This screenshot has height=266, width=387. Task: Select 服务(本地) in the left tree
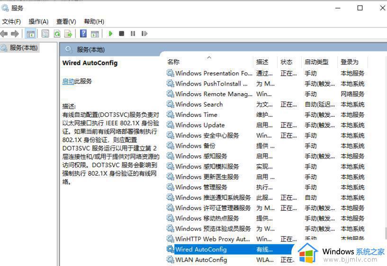coord(23,48)
